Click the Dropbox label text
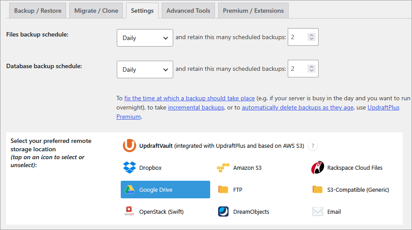The height and width of the screenshot is (230, 412). coord(150,168)
